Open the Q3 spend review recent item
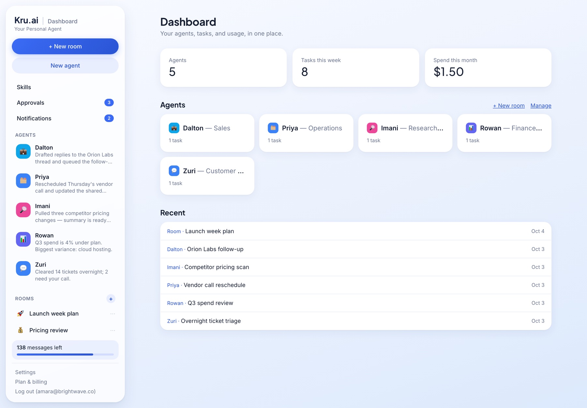587x408 pixels. (x=356, y=303)
